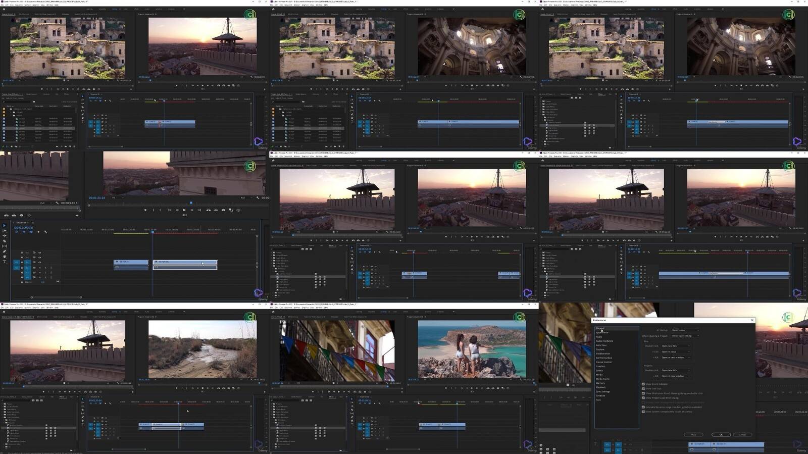Click Cancel in the Preferences dialog
The width and height of the screenshot is (808, 454).
click(742, 434)
